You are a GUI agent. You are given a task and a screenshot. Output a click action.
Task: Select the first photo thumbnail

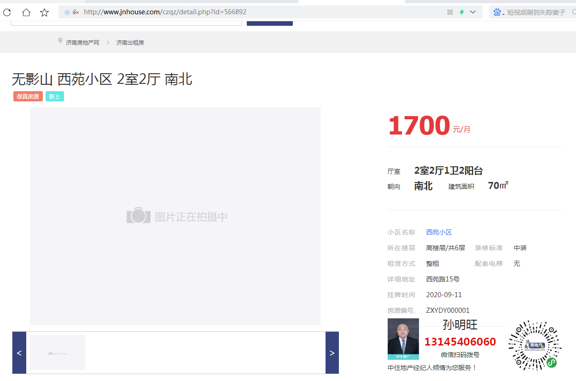pyautogui.click(x=58, y=352)
